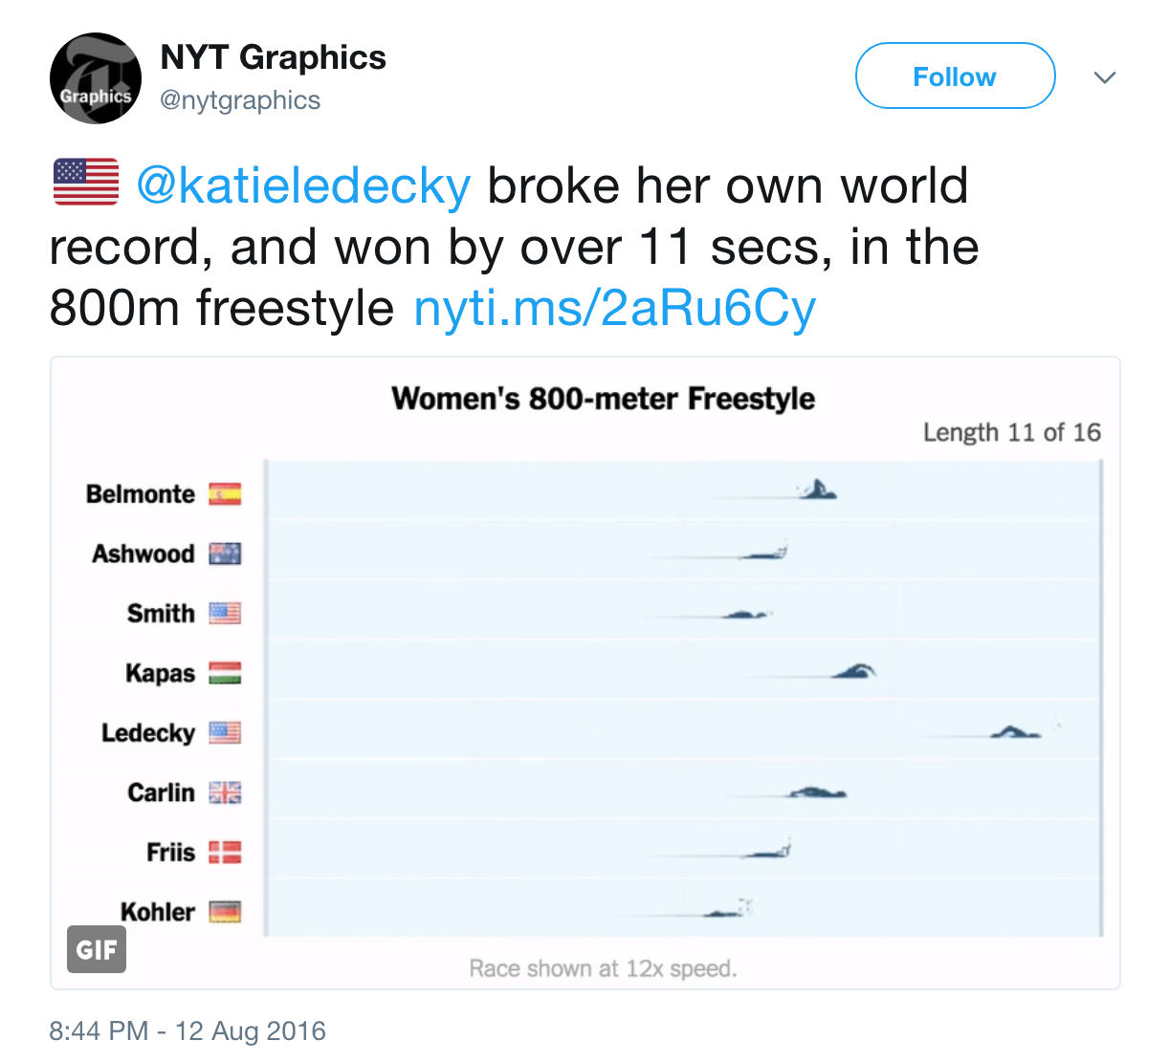Click the Kapas swimmer figure in the chart
This screenshot has height=1063, width=1169.
(x=853, y=672)
